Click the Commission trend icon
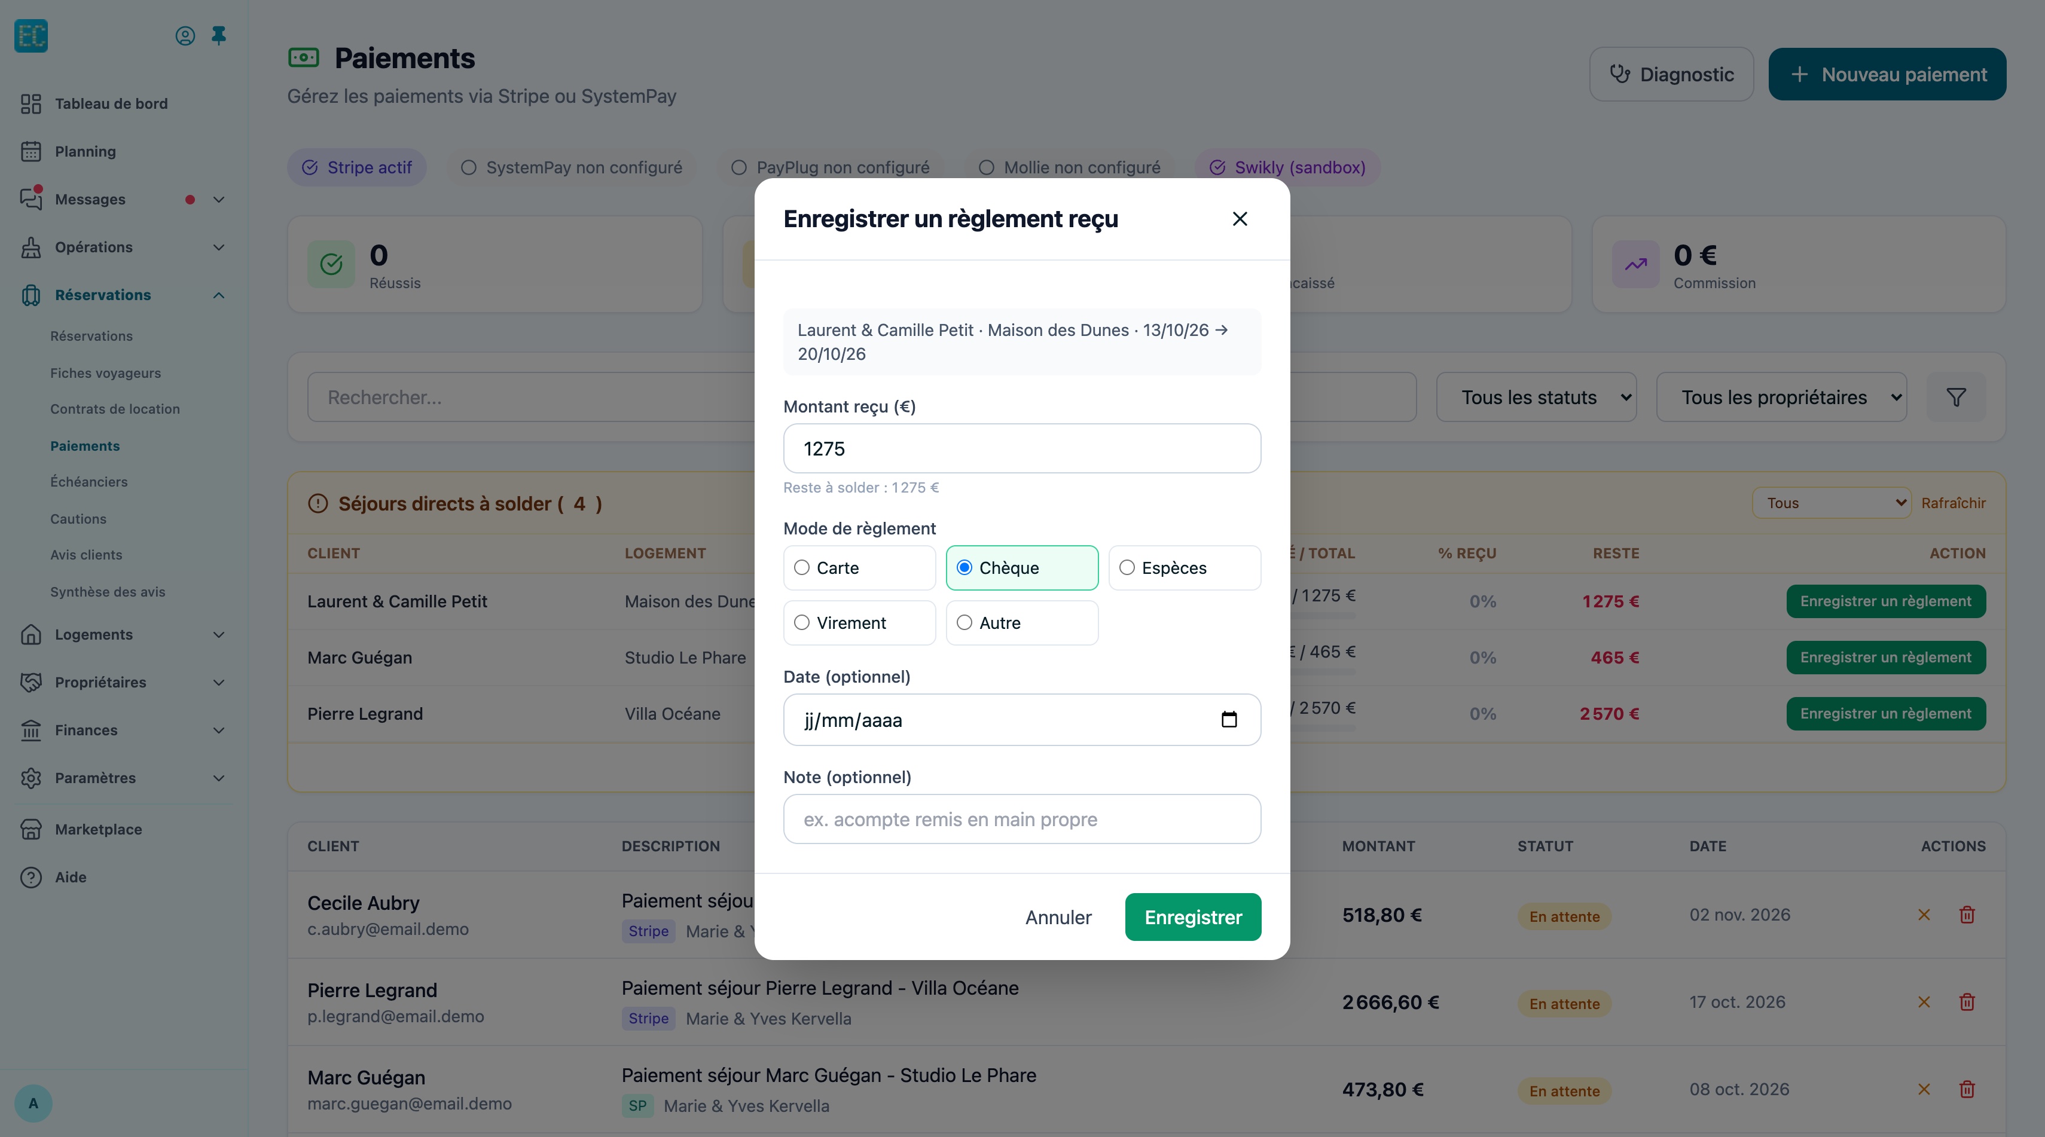The height and width of the screenshot is (1137, 2045). [x=1635, y=264]
